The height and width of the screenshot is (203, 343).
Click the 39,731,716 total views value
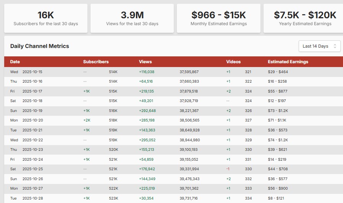(189, 198)
